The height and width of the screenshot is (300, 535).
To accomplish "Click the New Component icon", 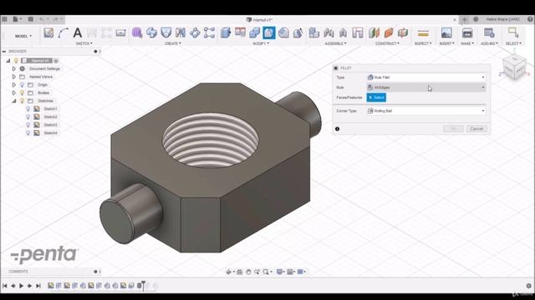I will (314, 32).
